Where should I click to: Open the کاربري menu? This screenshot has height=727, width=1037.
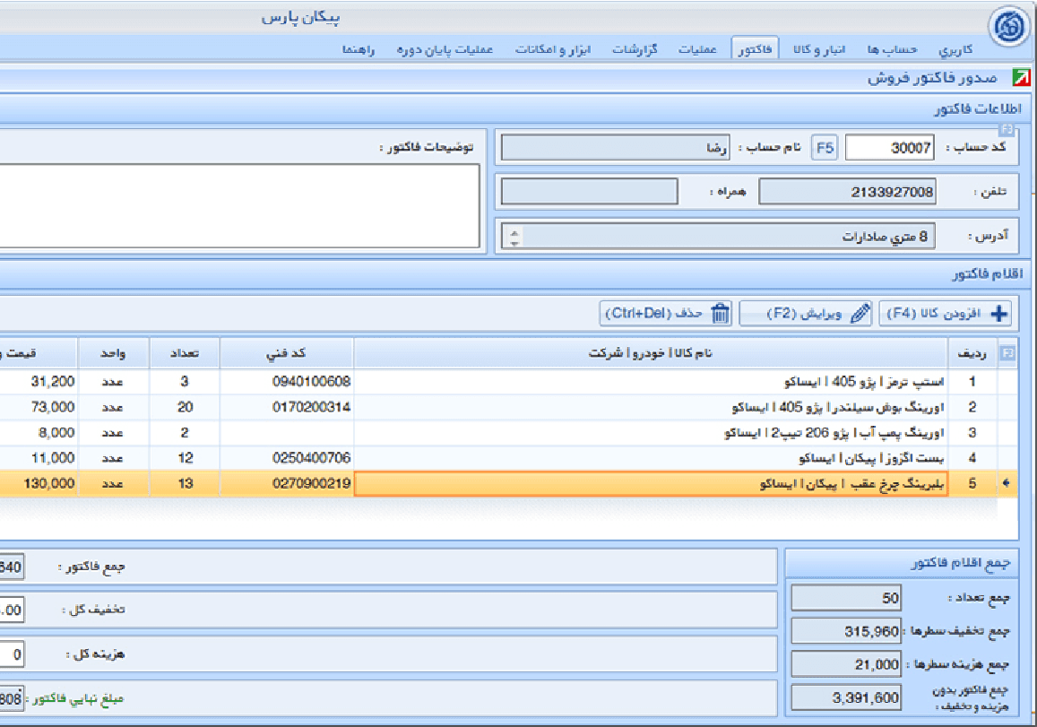(955, 49)
